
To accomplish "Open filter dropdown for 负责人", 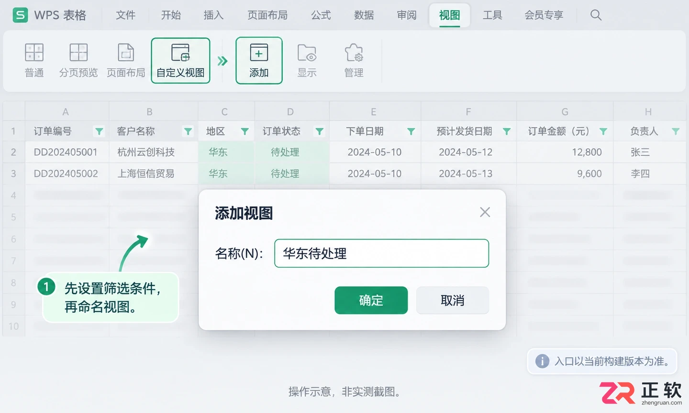I will (676, 131).
